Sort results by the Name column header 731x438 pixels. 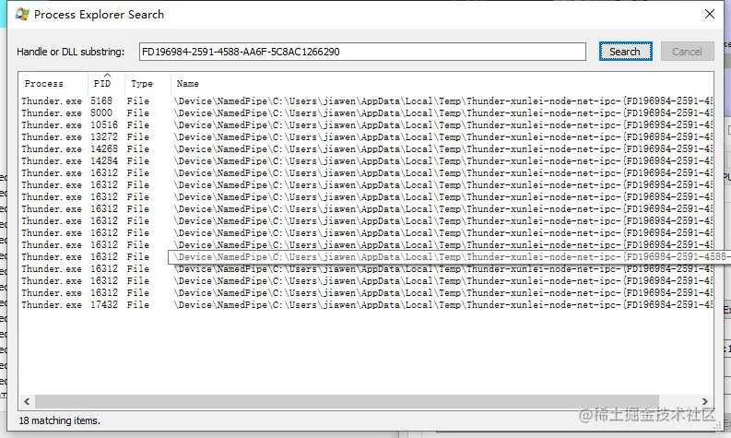pos(442,84)
